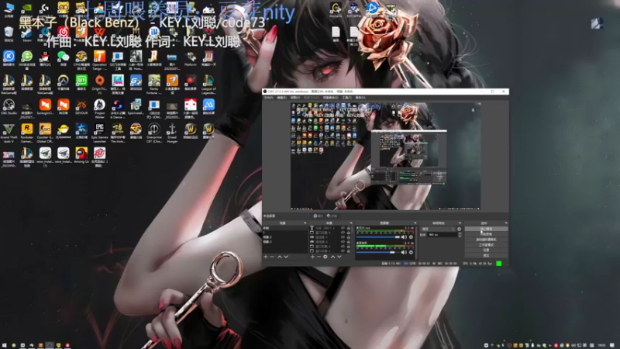The height and width of the screenshot is (349, 620).
Task: Pop out the Scenes dock header icon
Action: (305, 223)
